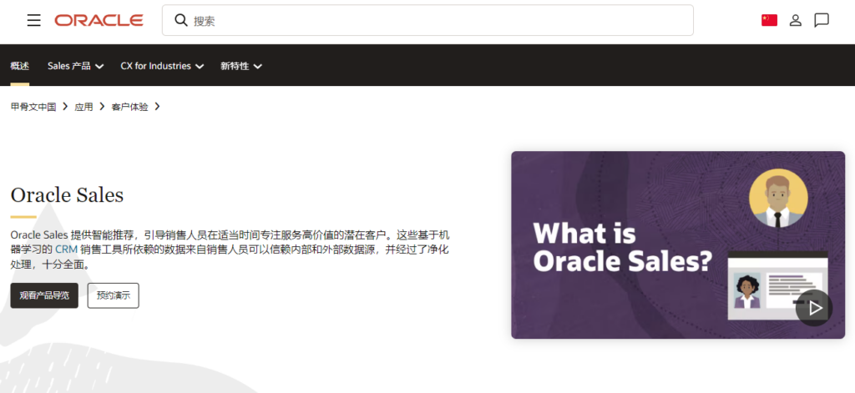
Task: Go to 客户体验 breadcrumb
Action: 129,107
